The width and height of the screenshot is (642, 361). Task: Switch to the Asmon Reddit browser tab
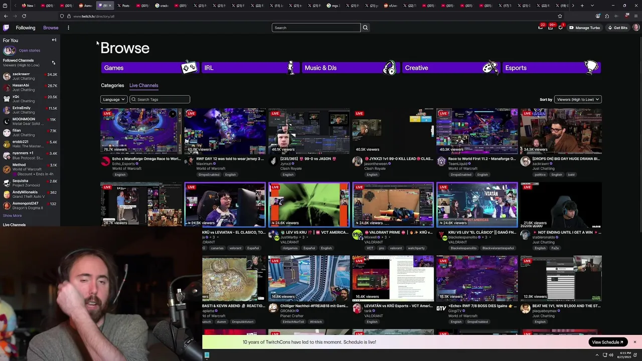pos(85,6)
